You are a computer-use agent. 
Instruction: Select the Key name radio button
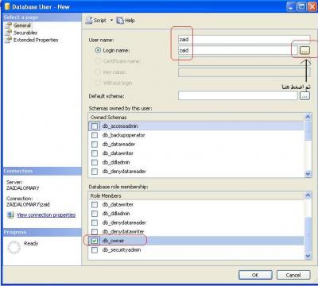(98, 71)
